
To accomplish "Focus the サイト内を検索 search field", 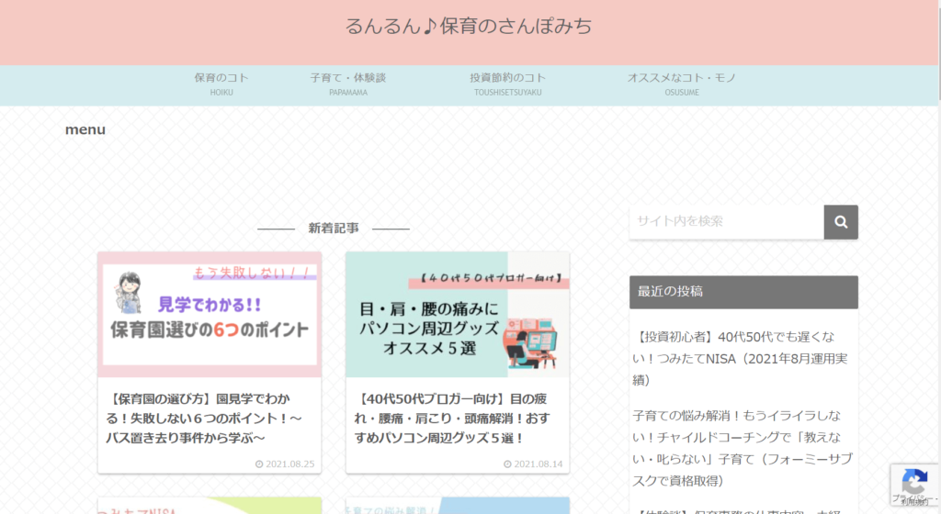I will (x=726, y=222).
